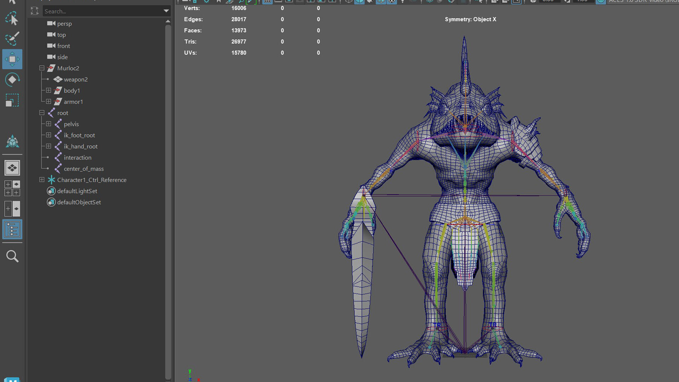Switch to single pane viewport layout

click(x=12, y=168)
